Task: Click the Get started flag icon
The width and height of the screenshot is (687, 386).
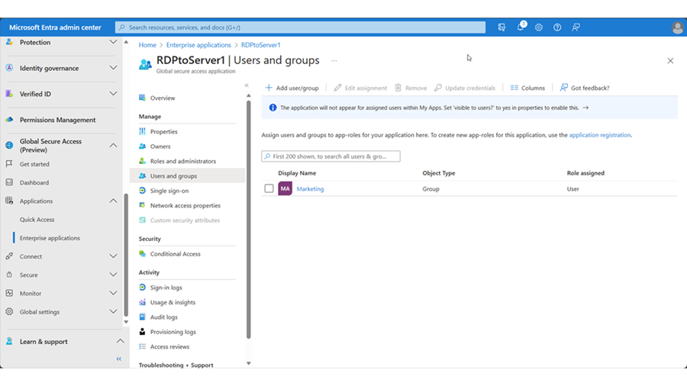Action: [x=9, y=164]
